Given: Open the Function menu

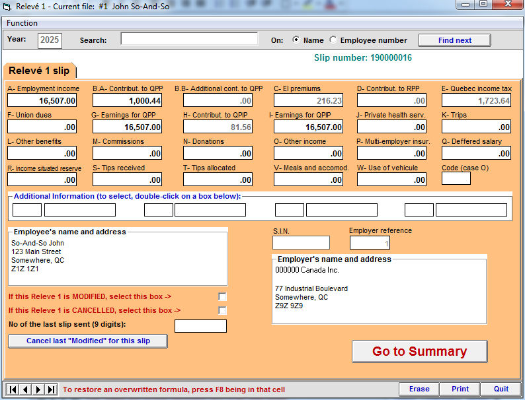Looking at the screenshot, I should 22,23.
